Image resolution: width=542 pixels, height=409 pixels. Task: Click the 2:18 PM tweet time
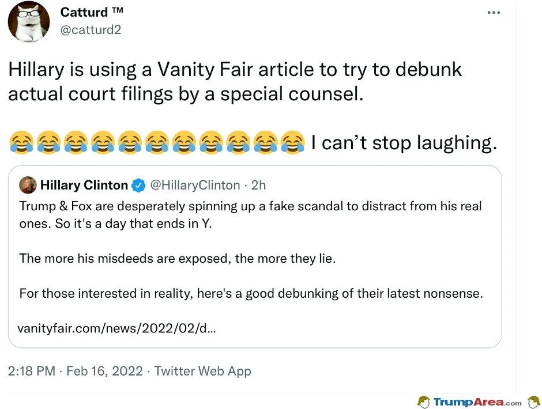tap(31, 370)
